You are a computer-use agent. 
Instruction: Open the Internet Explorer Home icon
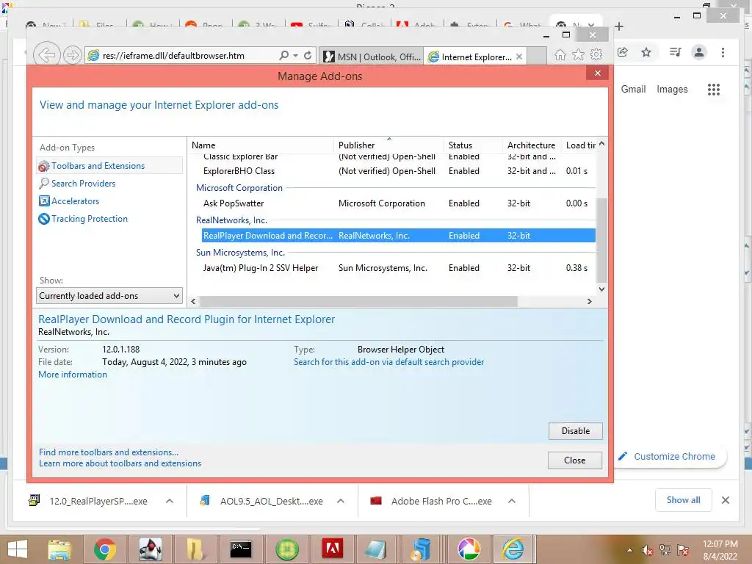coord(560,54)
